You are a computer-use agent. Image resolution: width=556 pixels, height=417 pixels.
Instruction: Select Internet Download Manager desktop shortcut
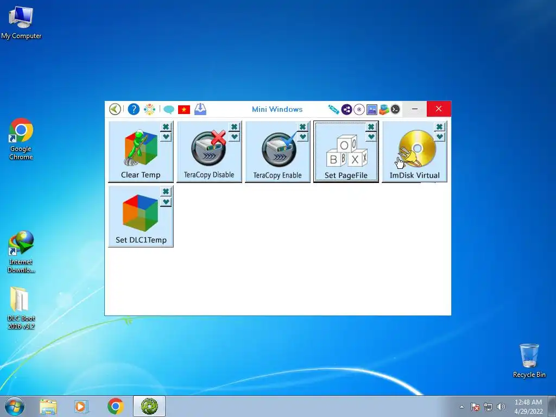pyautogui.click(x=21, y=252)
